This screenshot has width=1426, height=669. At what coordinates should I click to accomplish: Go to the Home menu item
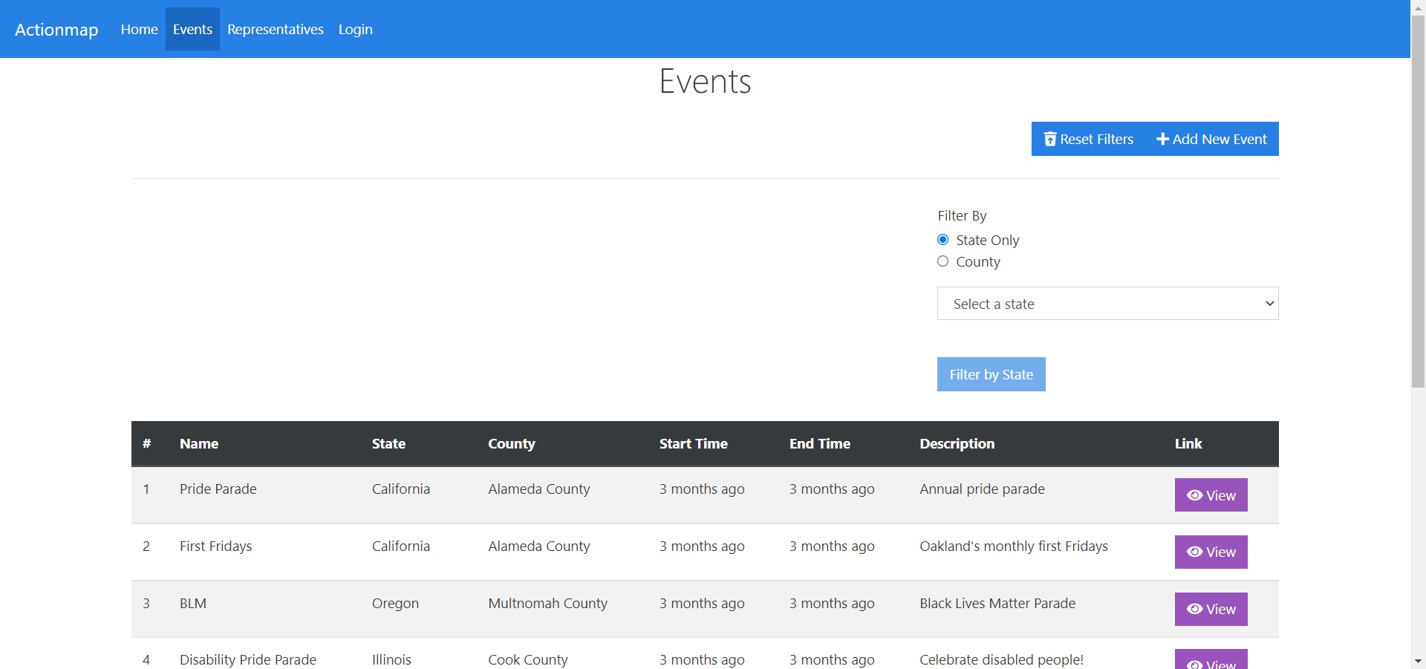click(139, 29)
